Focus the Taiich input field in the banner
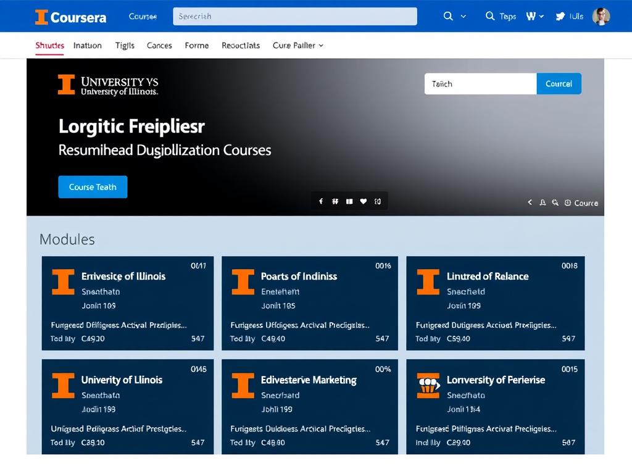Viewport: 632px width, 474px height. (x=480, y=84)
